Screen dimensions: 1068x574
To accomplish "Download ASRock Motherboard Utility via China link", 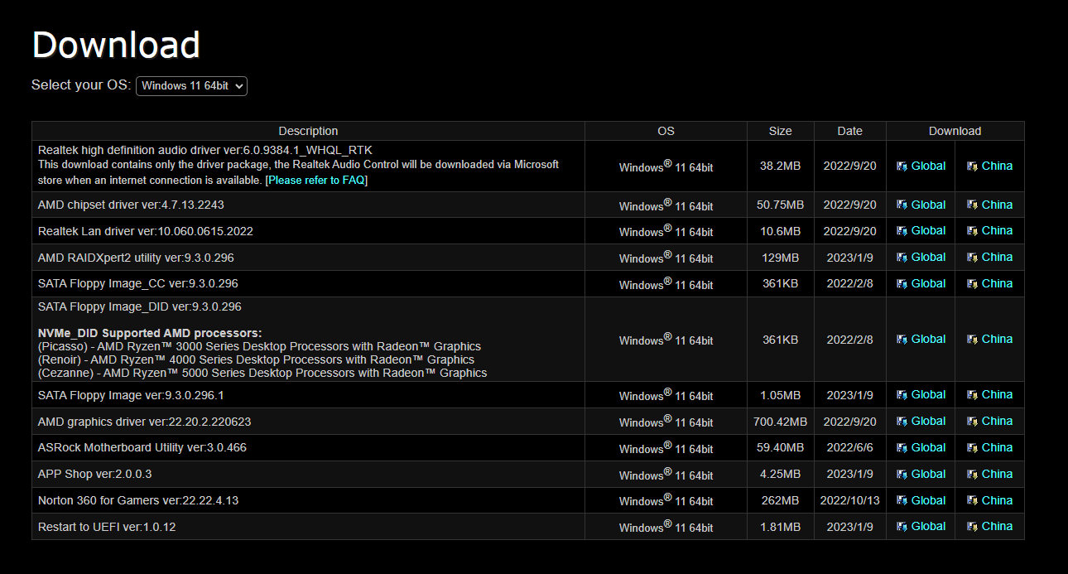I will tap(997, 447).
